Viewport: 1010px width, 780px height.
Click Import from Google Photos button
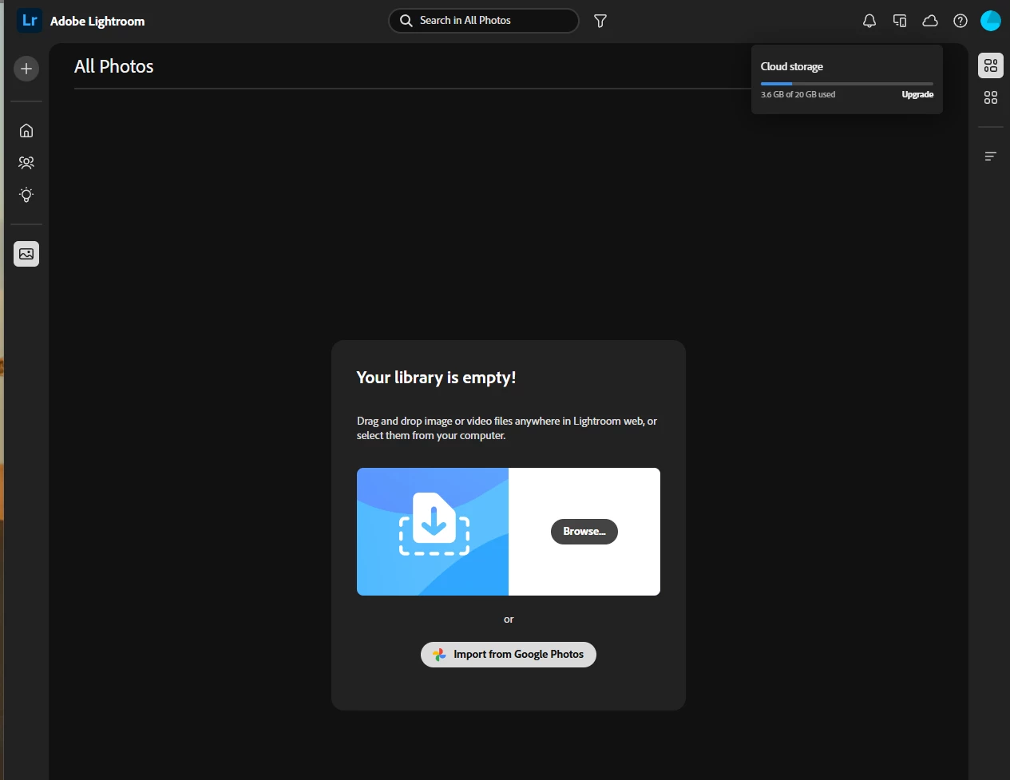click(509, 655)
